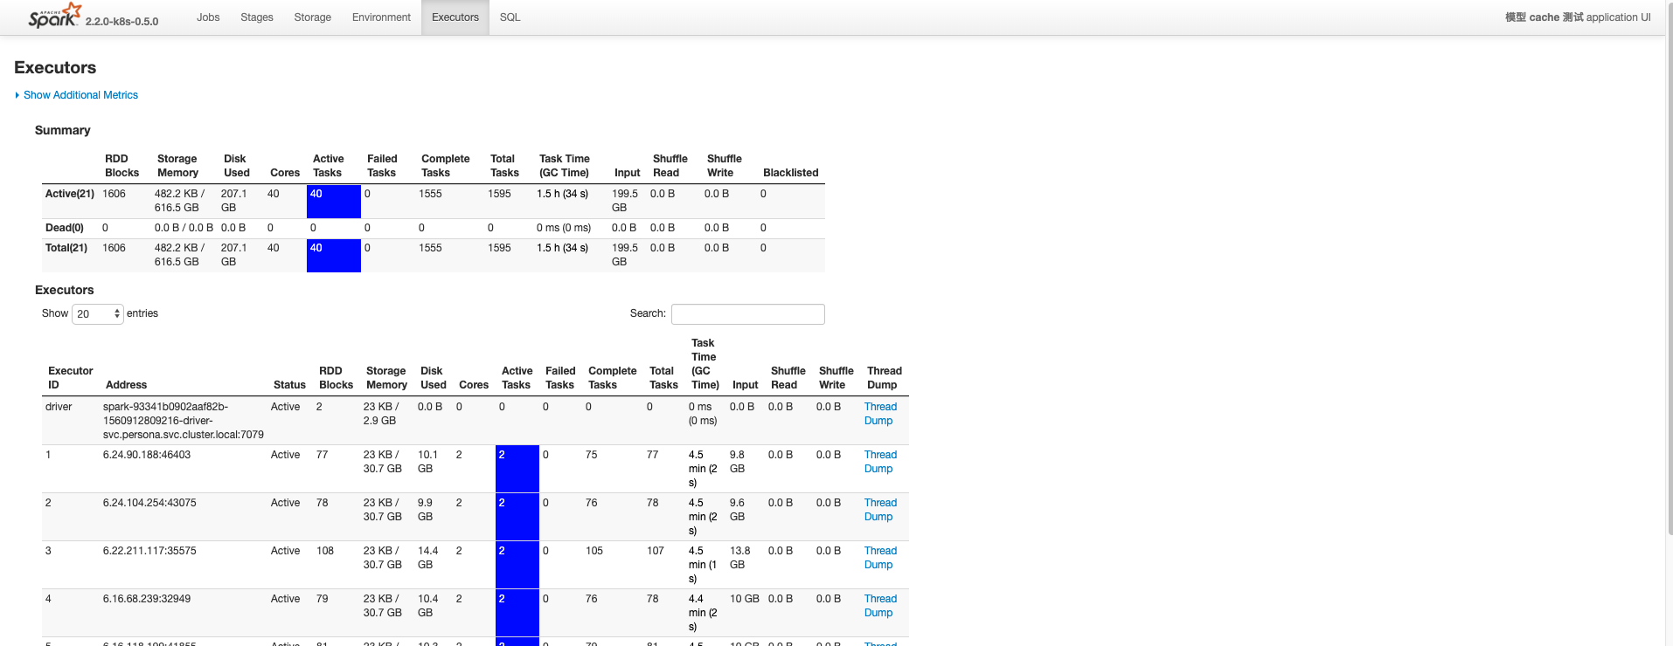This screenshot has width=1673, height=646.
Task: View Thread Dump for executor 3
Action: coord(880,558)
